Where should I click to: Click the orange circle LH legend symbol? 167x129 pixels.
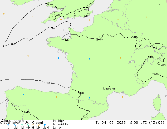pos(39,125)
